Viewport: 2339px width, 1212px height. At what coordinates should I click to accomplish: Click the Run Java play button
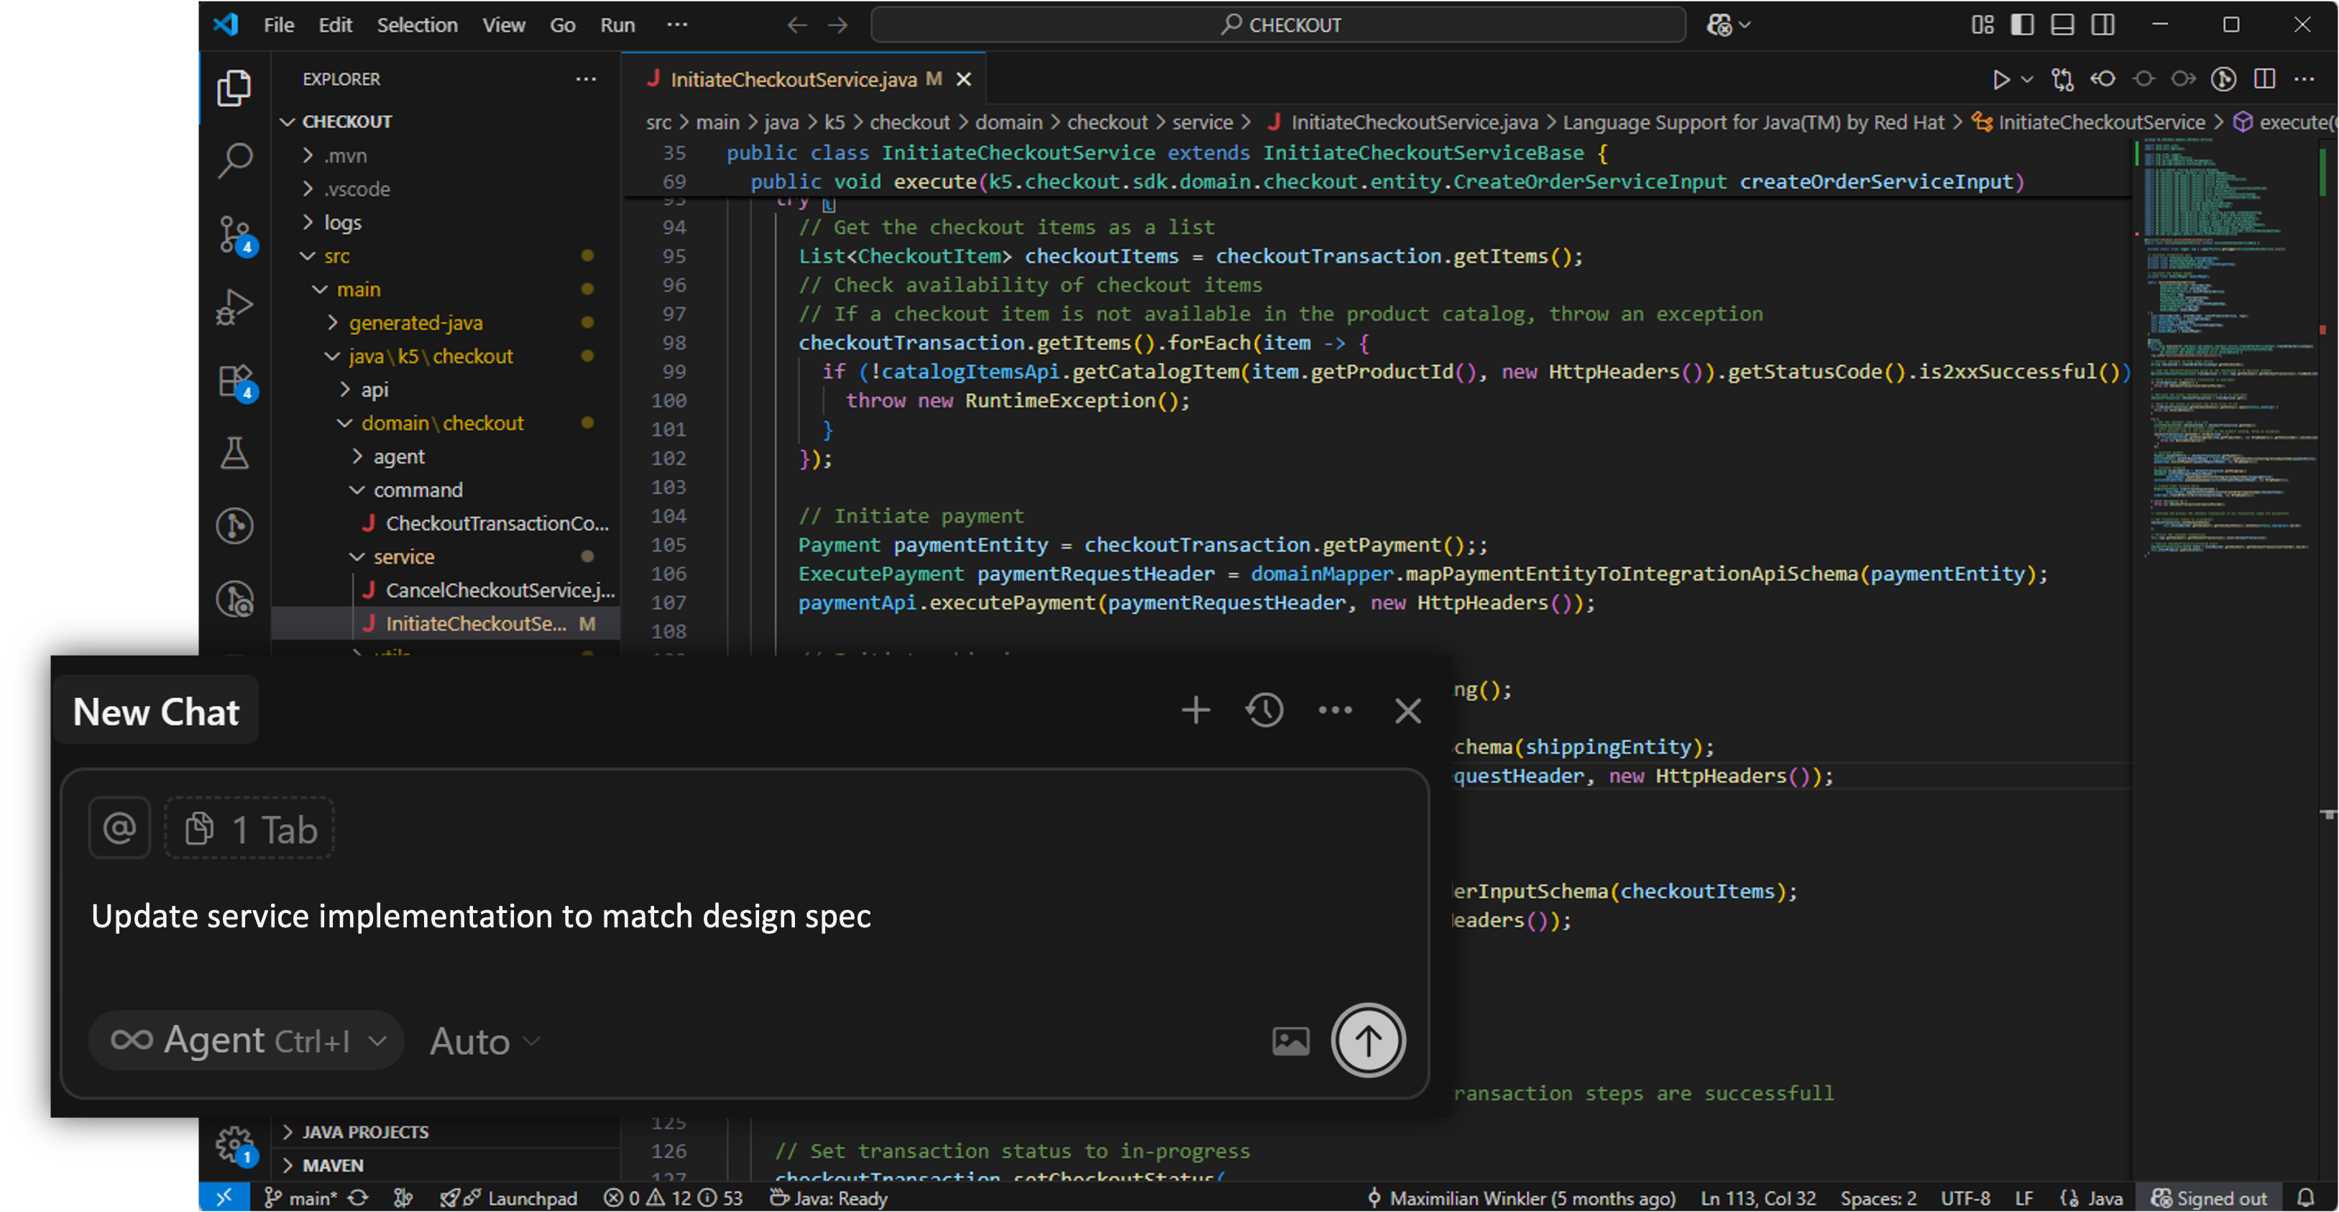[2000, 80]
